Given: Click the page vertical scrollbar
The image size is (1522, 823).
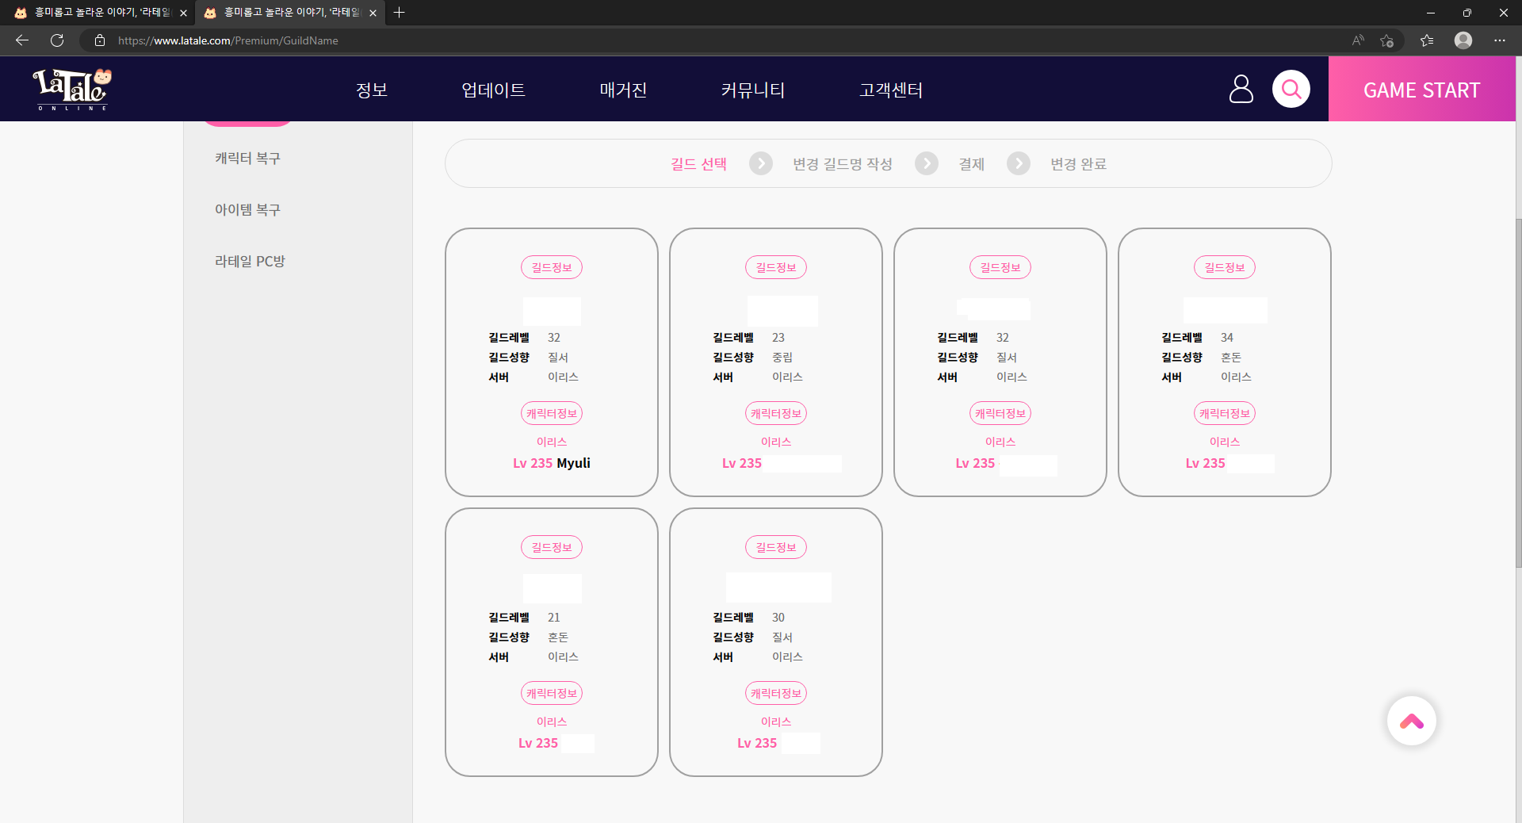Looking at the screenshot, I should (1519, 392).
